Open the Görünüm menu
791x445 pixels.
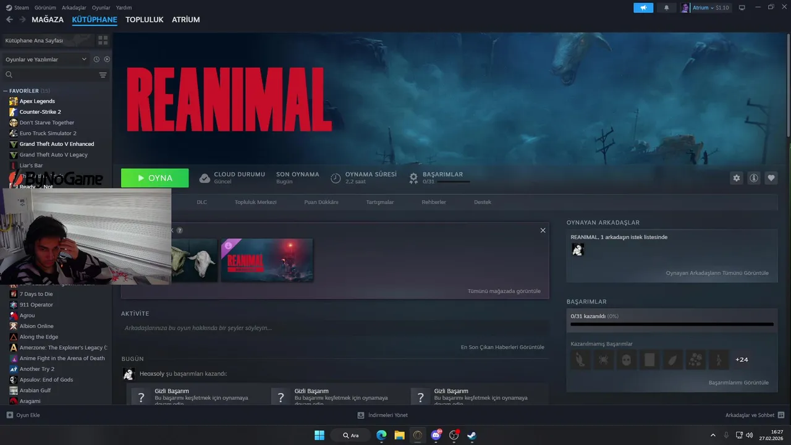click(x=45, y=7)
